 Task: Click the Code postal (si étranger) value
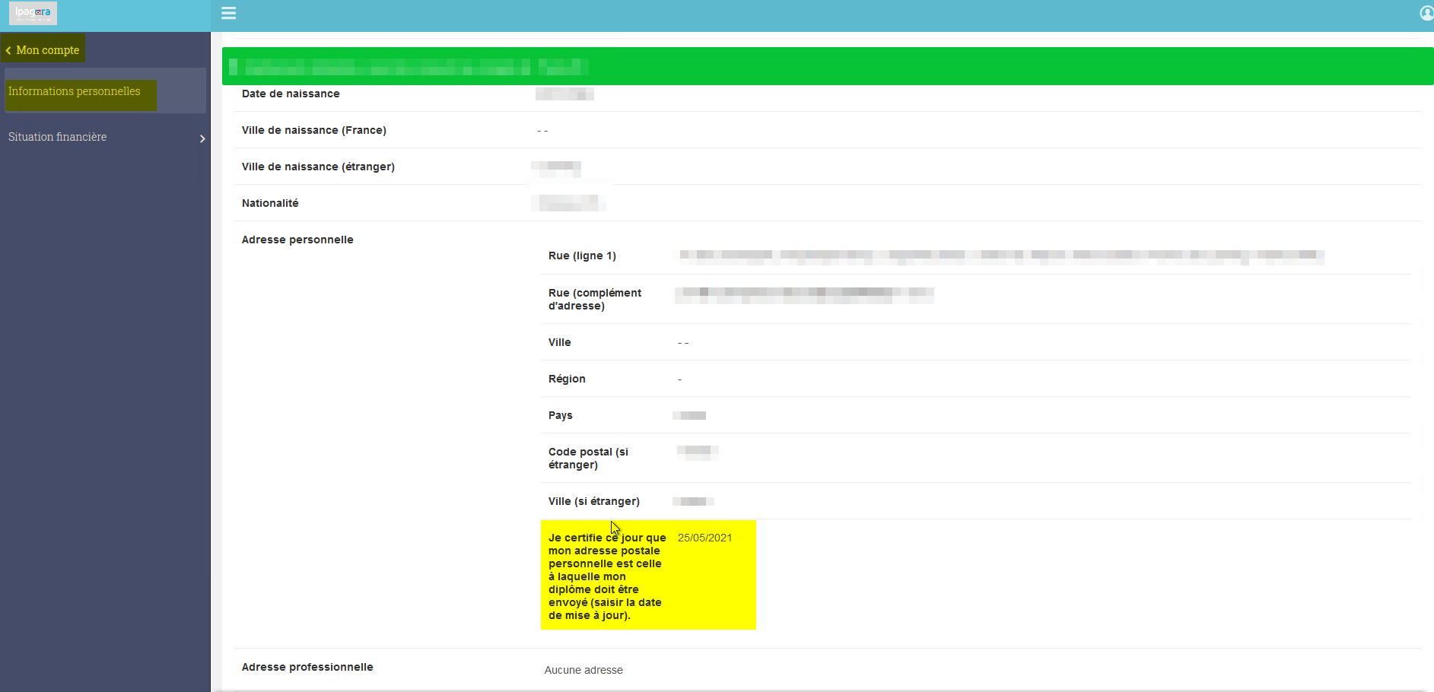point(698,452)
